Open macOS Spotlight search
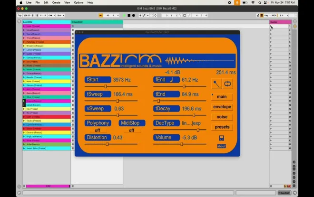This screenshot has width=314, height=197. [x=260, y=2]
